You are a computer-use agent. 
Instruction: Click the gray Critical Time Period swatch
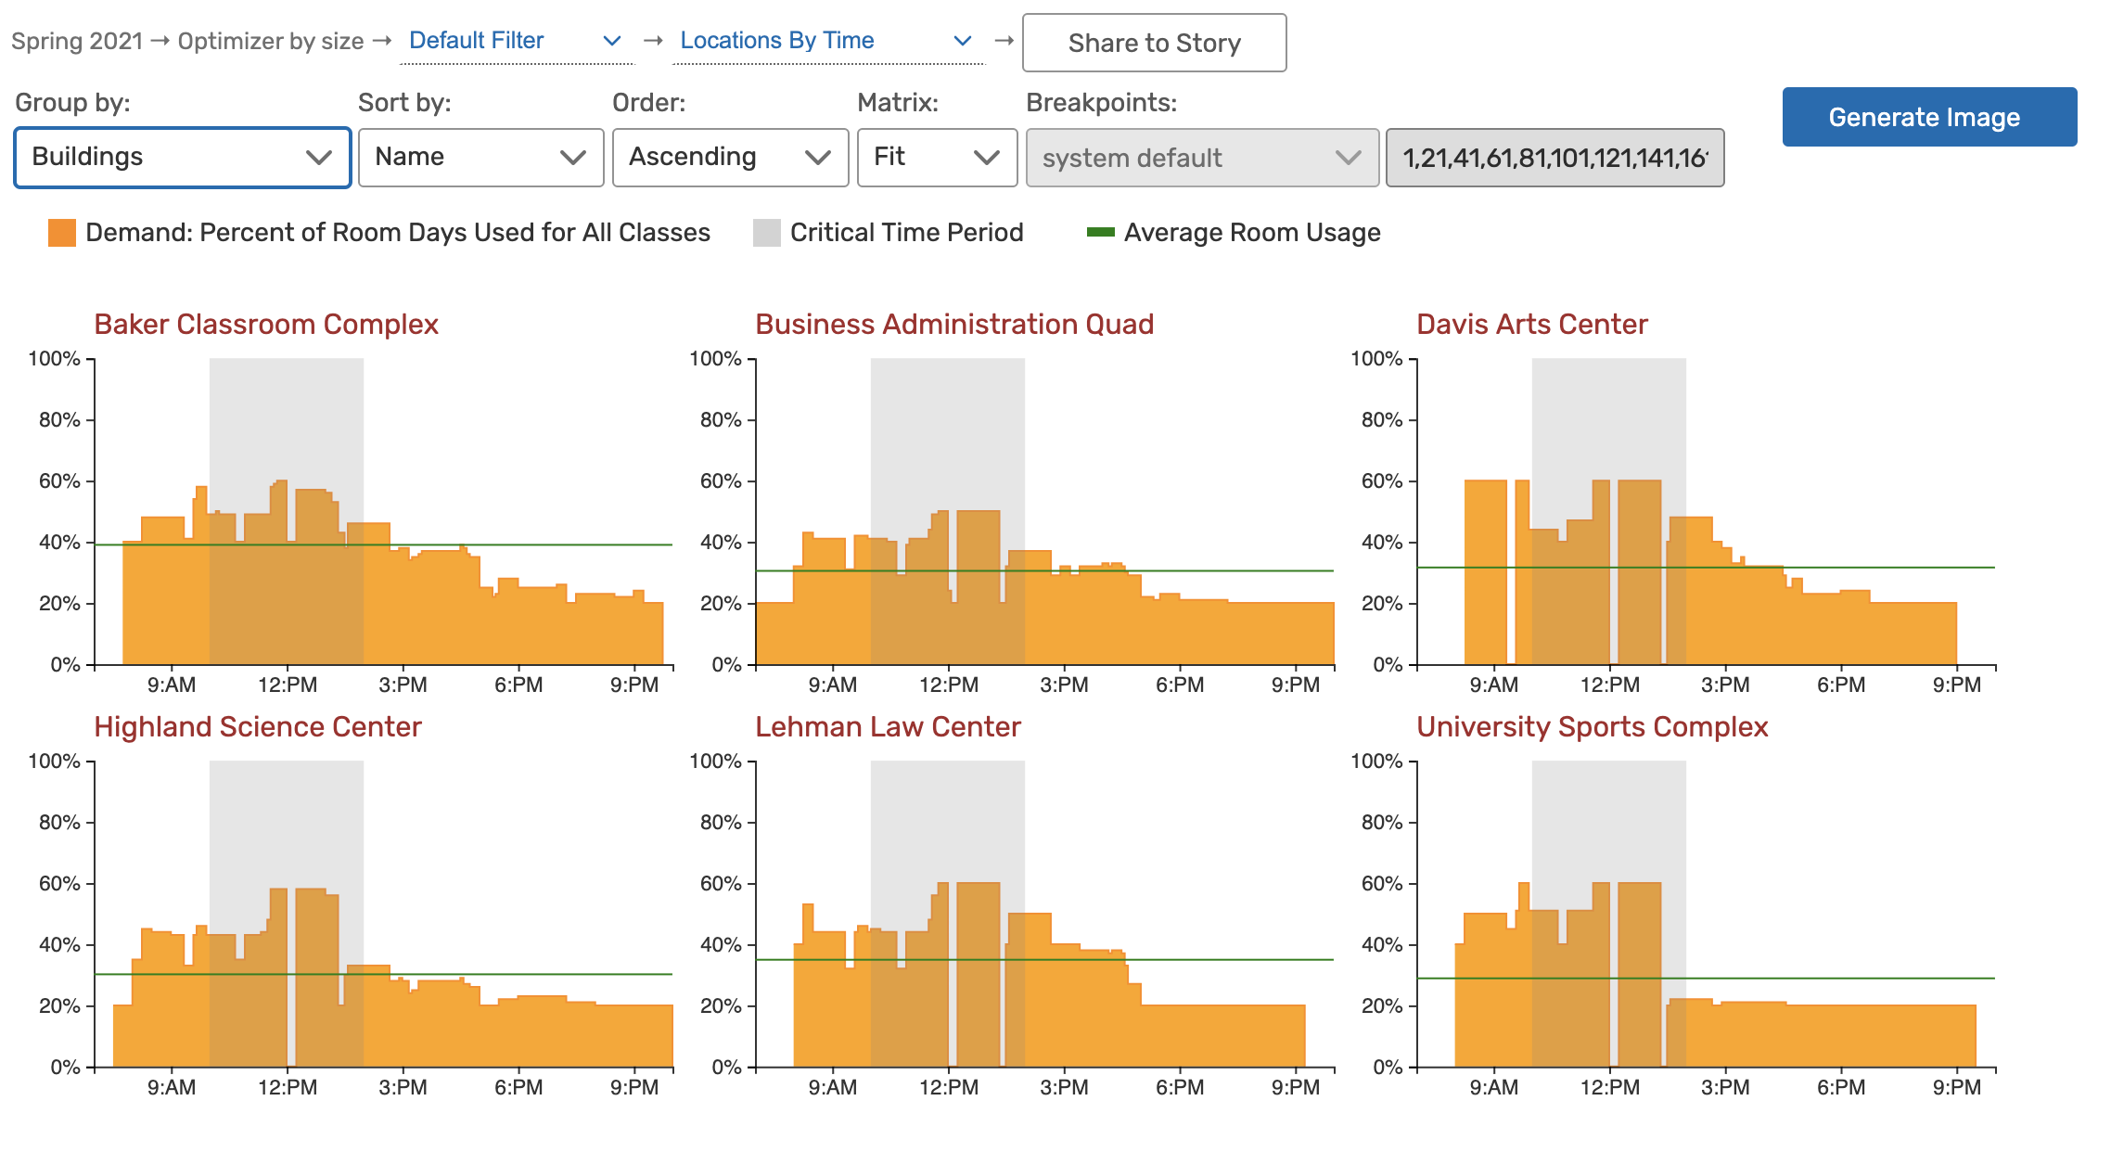[767, 233]
